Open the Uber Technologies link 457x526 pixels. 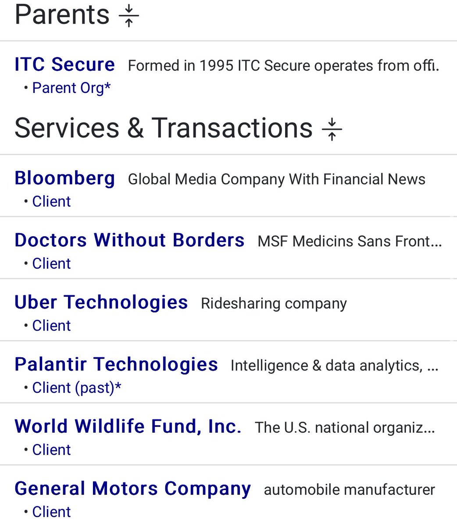click(101, 302)
